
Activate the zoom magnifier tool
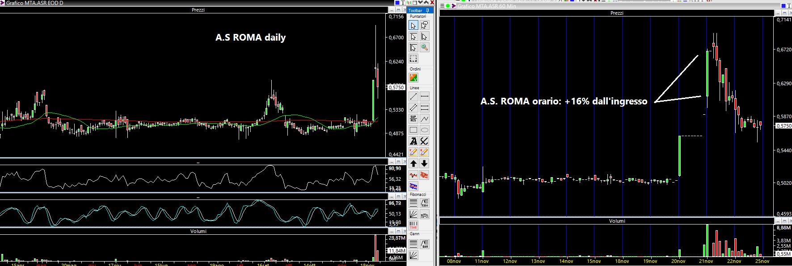(x=424, y=47)
